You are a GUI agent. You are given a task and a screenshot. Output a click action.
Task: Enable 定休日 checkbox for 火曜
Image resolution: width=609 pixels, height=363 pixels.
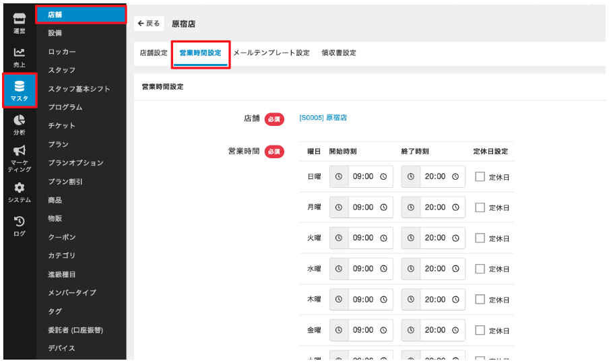480,238
